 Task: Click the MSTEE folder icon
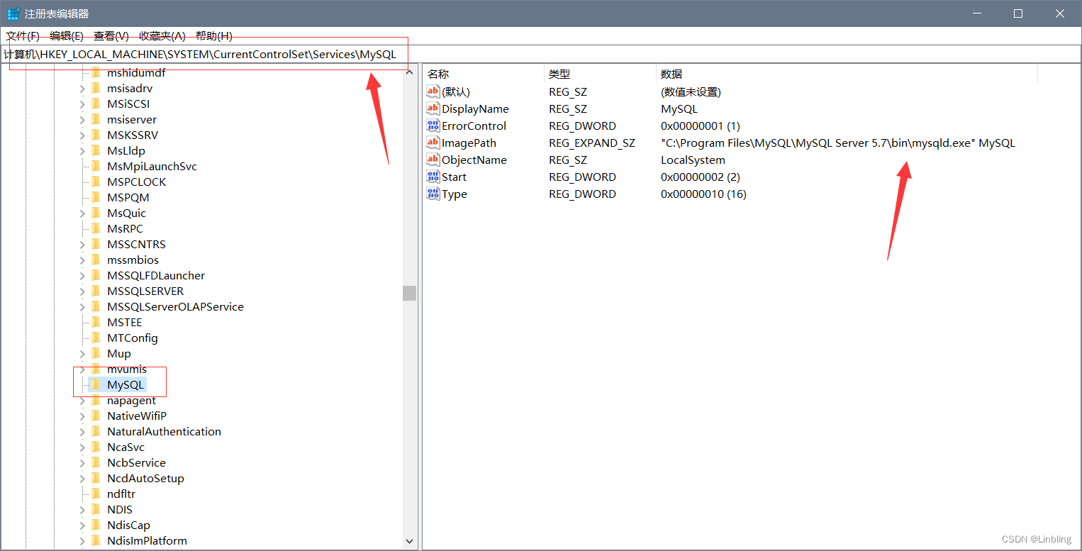96,322
